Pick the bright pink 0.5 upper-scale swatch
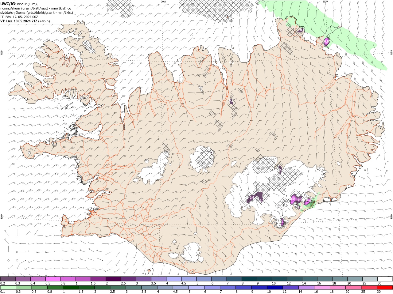393x294 pixels. [x=53, y=279]
